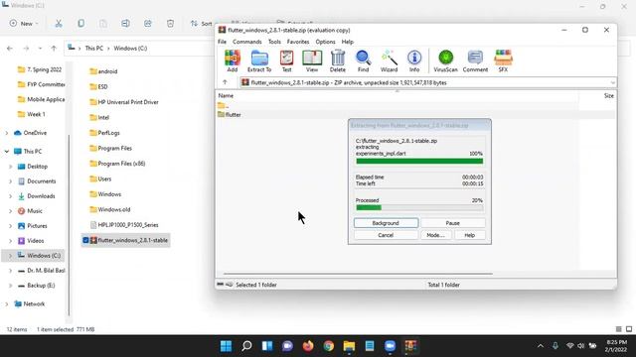Open recent locations dropdown in Explorer
The image size is (636, 357).
tap(40, 49)
